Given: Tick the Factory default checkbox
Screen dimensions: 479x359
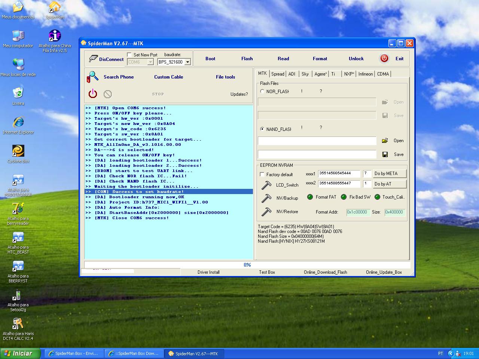Looking at the screenshot, I should tap(262, 175).
